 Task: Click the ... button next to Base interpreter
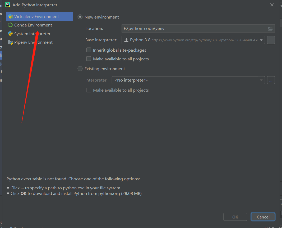click(x=271, y=40)
